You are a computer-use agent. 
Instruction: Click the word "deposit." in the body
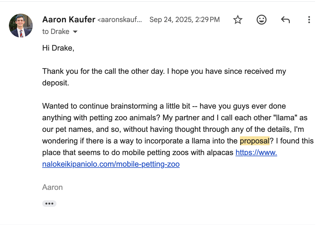[x=56, y=83]
